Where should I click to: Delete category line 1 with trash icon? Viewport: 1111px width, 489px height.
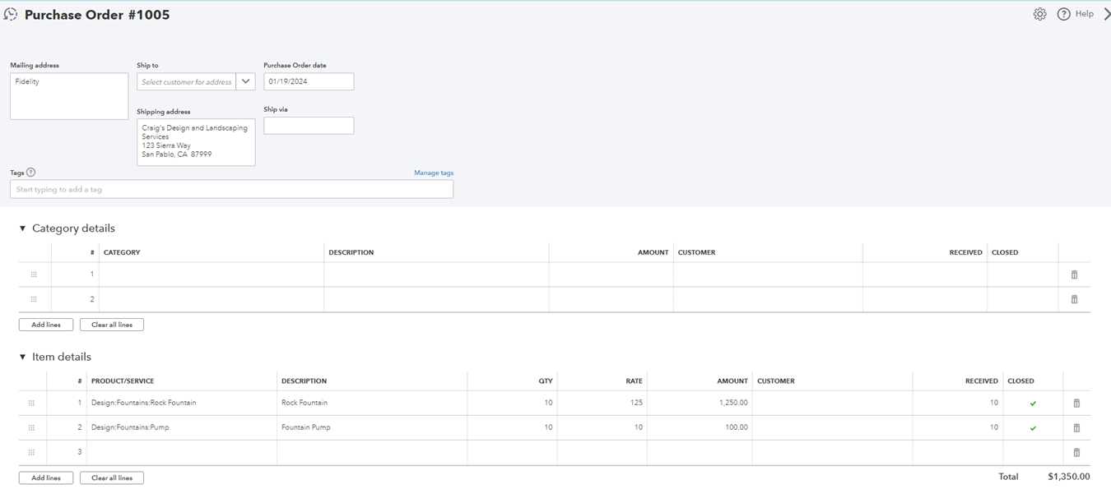[1074, 274]
